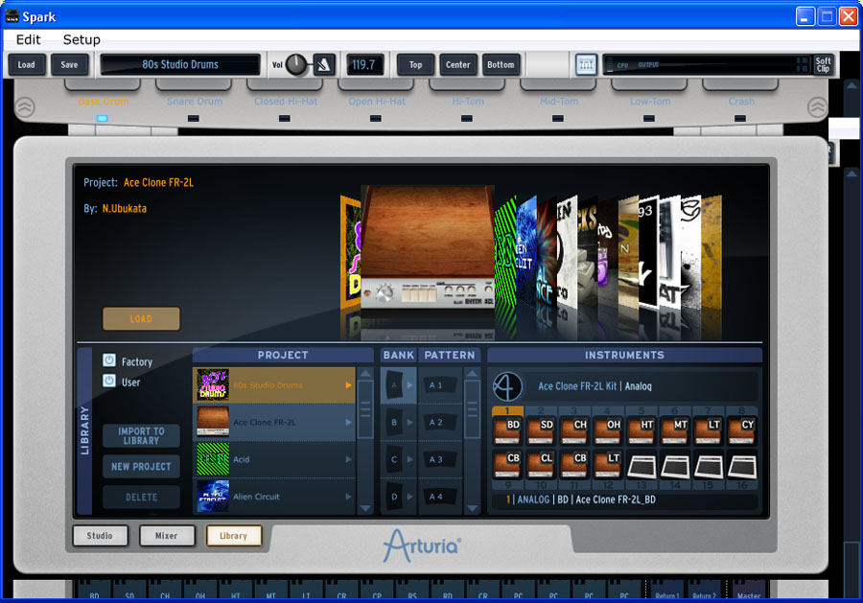Click the metronome icon next to volume
Viewport: 863px width, 603px height.
coord(324,65)
